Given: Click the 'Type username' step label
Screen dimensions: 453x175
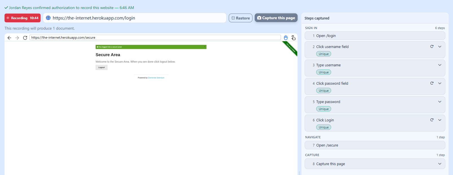Looking at the screenshot, I should 328,65.
